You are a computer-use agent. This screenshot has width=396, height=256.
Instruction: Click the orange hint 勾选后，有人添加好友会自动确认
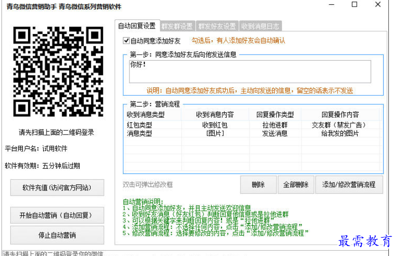click(238, 41)
